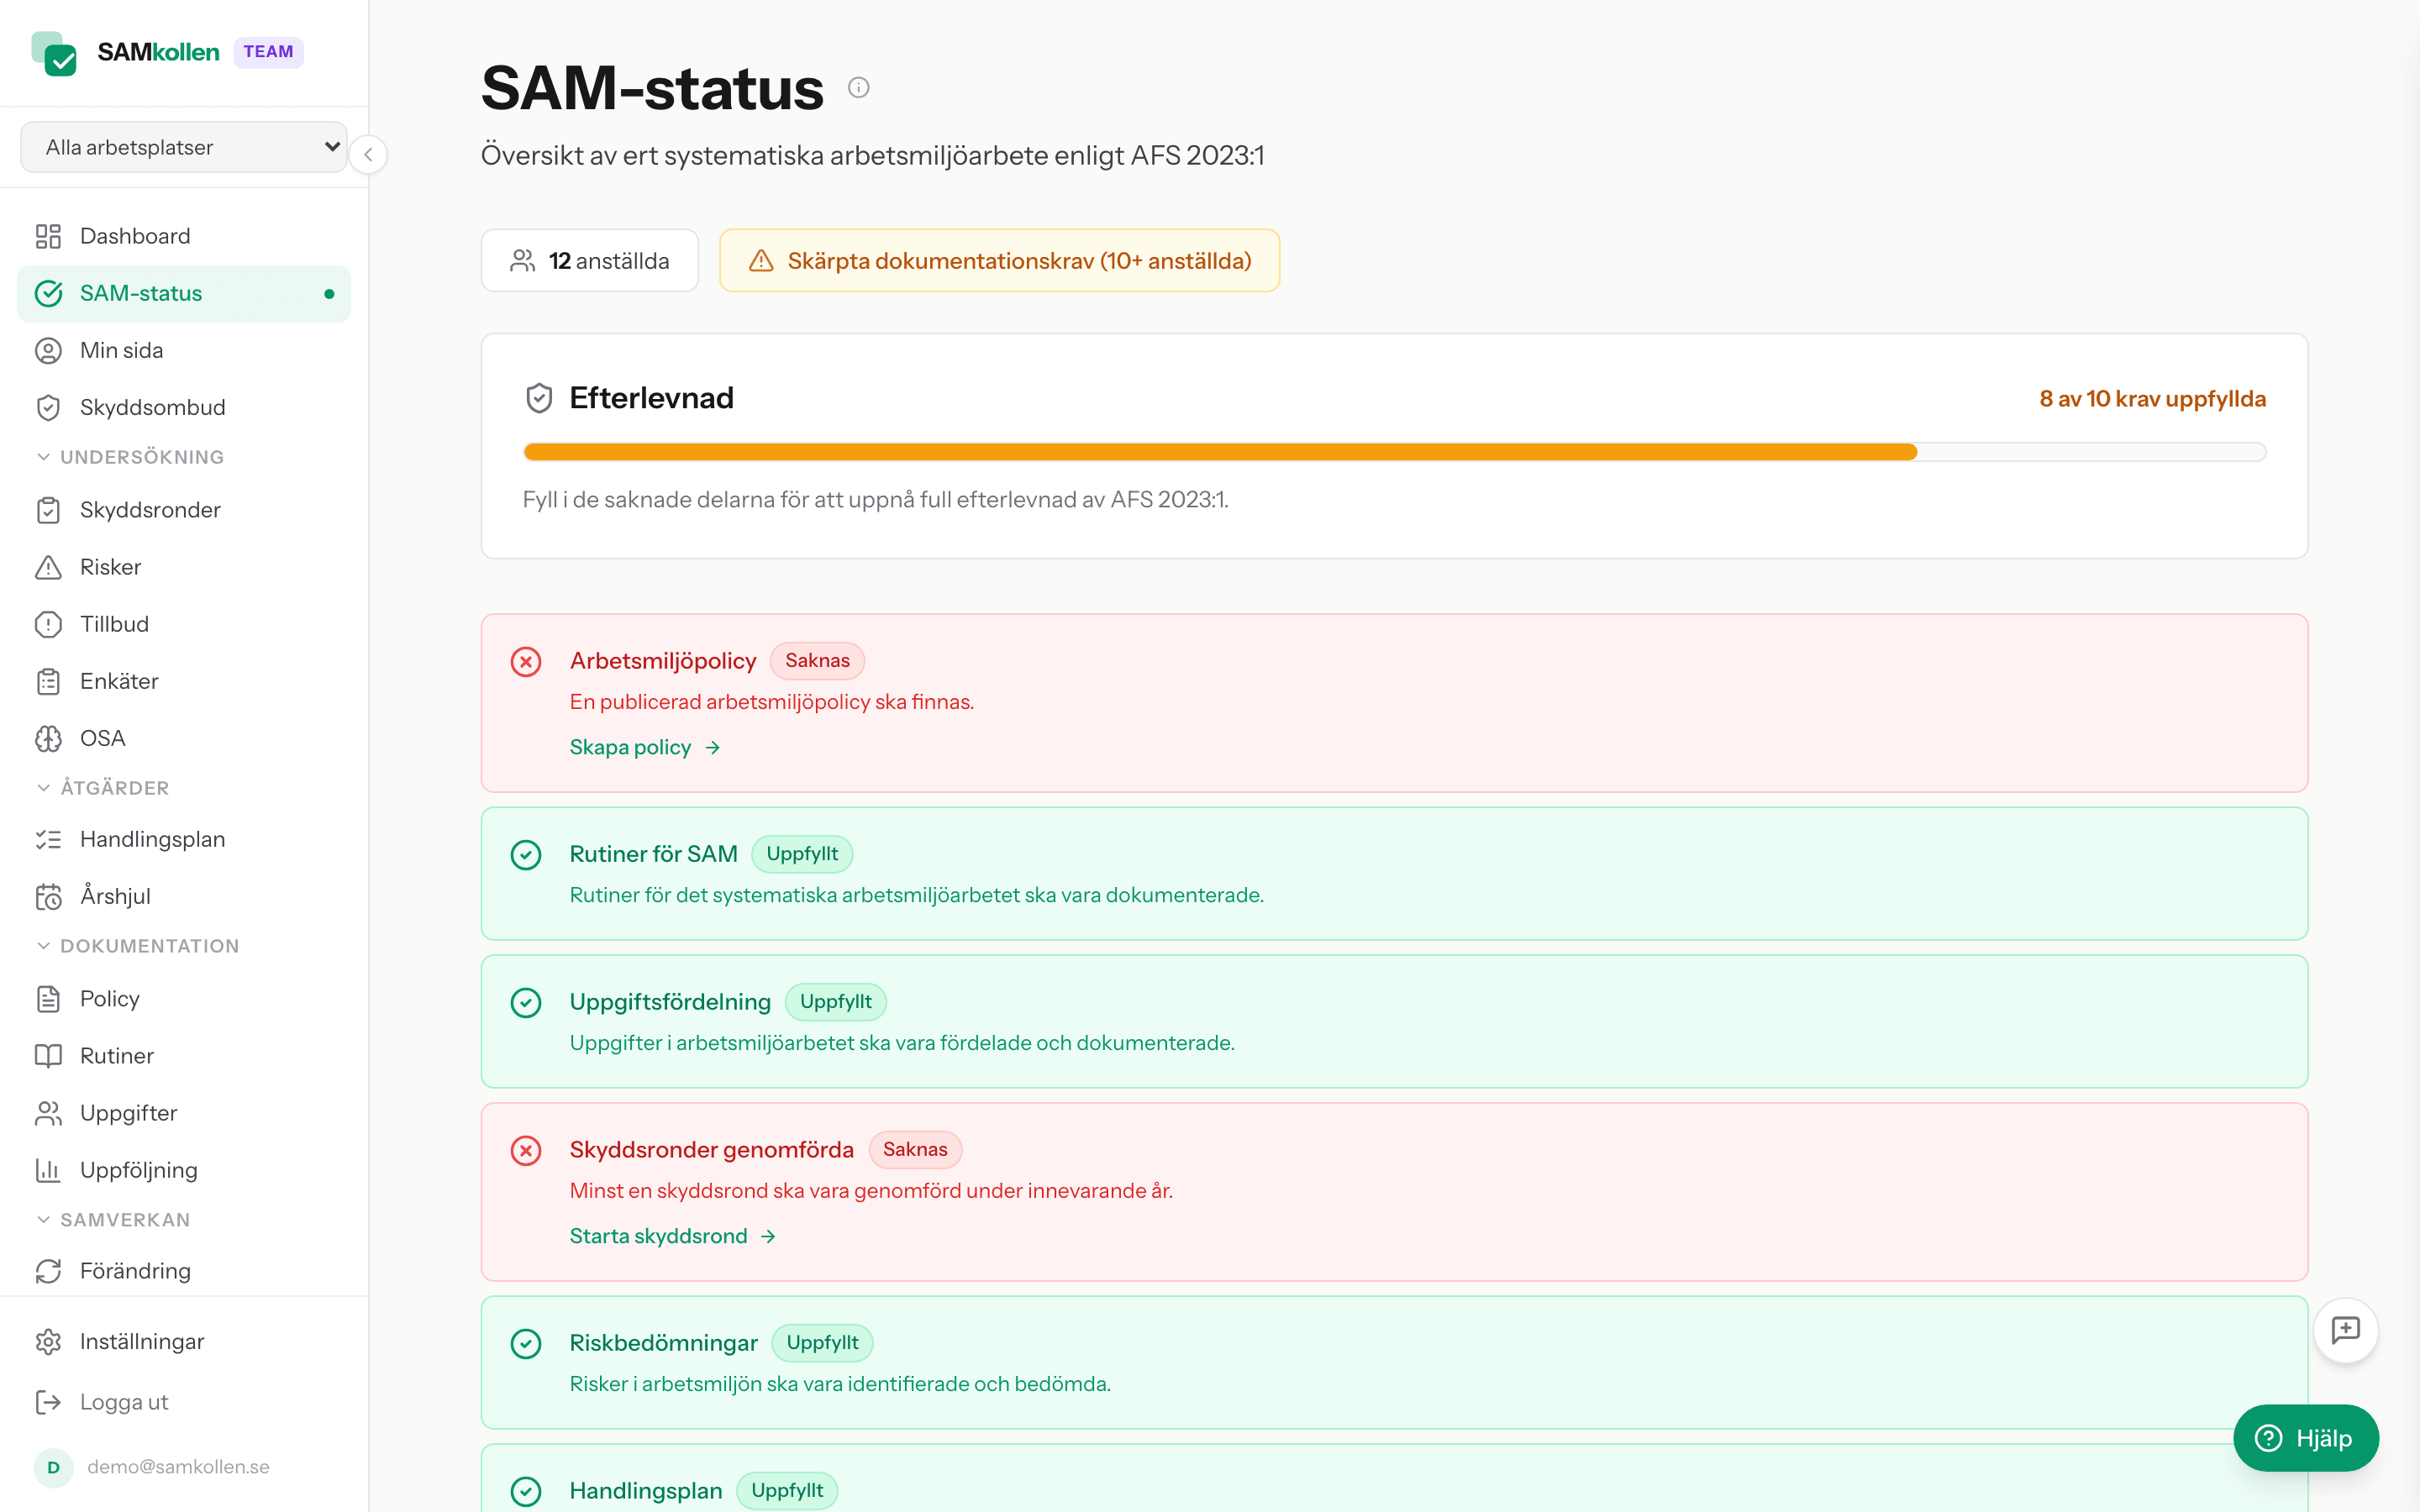Open the Alla arbetsplatser dropdown
This screenshot has width=2420, height=1512.
[184, 146]
